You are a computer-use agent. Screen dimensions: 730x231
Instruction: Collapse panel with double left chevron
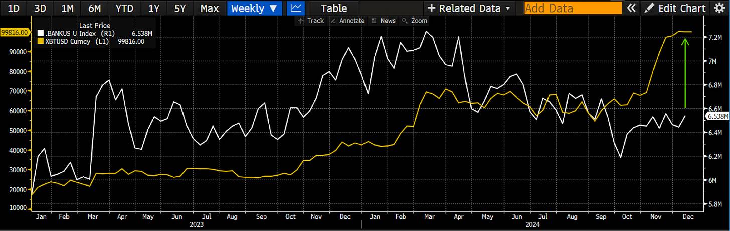pyautogui.click(x=631, y=8)
